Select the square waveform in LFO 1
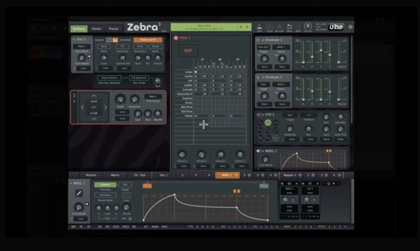Image resolution: width=420 pixels, height=251 pixels. pyautogui.click(x=268, y=130)
